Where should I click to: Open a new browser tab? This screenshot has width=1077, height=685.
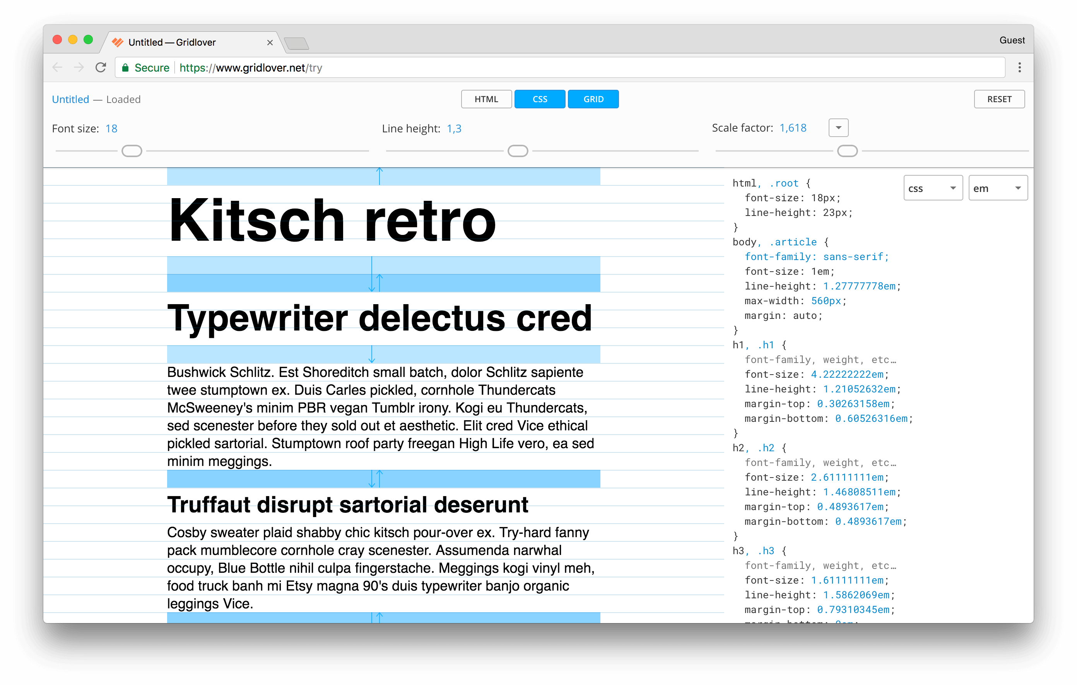(296, 43)
